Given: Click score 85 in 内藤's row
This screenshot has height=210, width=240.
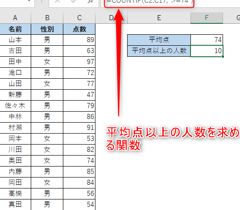Looking at the screenshot, I should pos(79,172).
